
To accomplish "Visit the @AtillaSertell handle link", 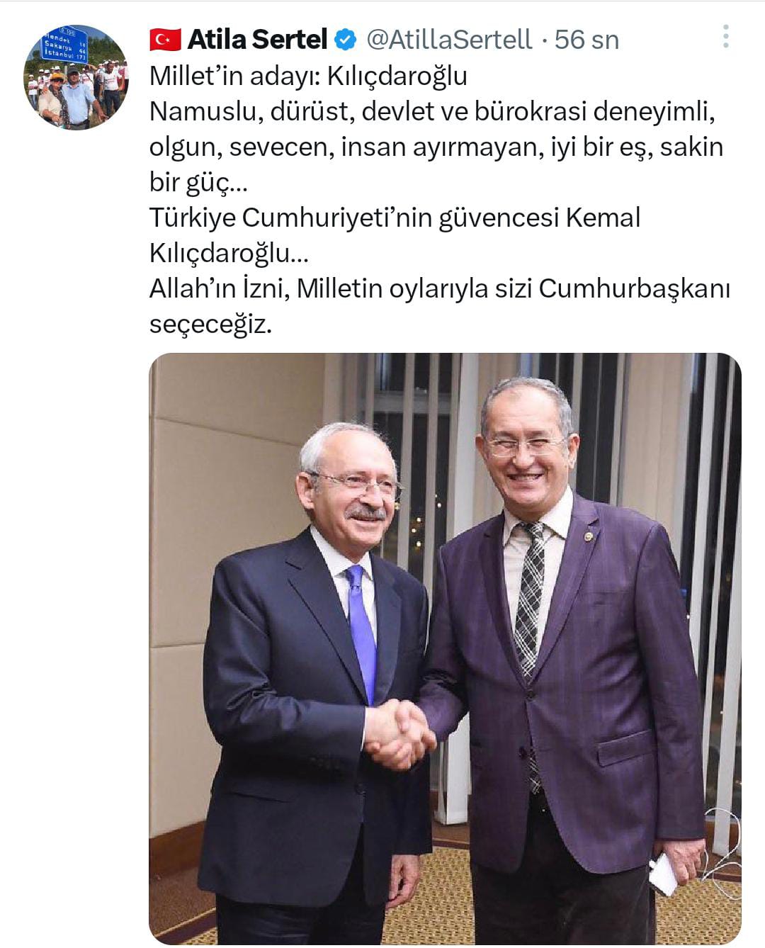I will tap(449, 40).
